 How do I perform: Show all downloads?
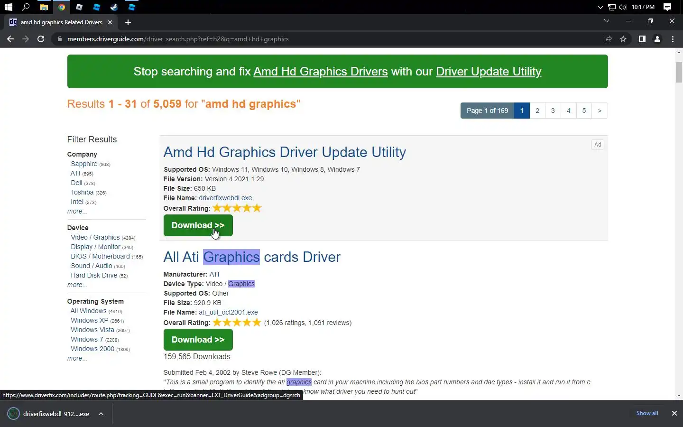pyautogui.click(x=647, y=413)
